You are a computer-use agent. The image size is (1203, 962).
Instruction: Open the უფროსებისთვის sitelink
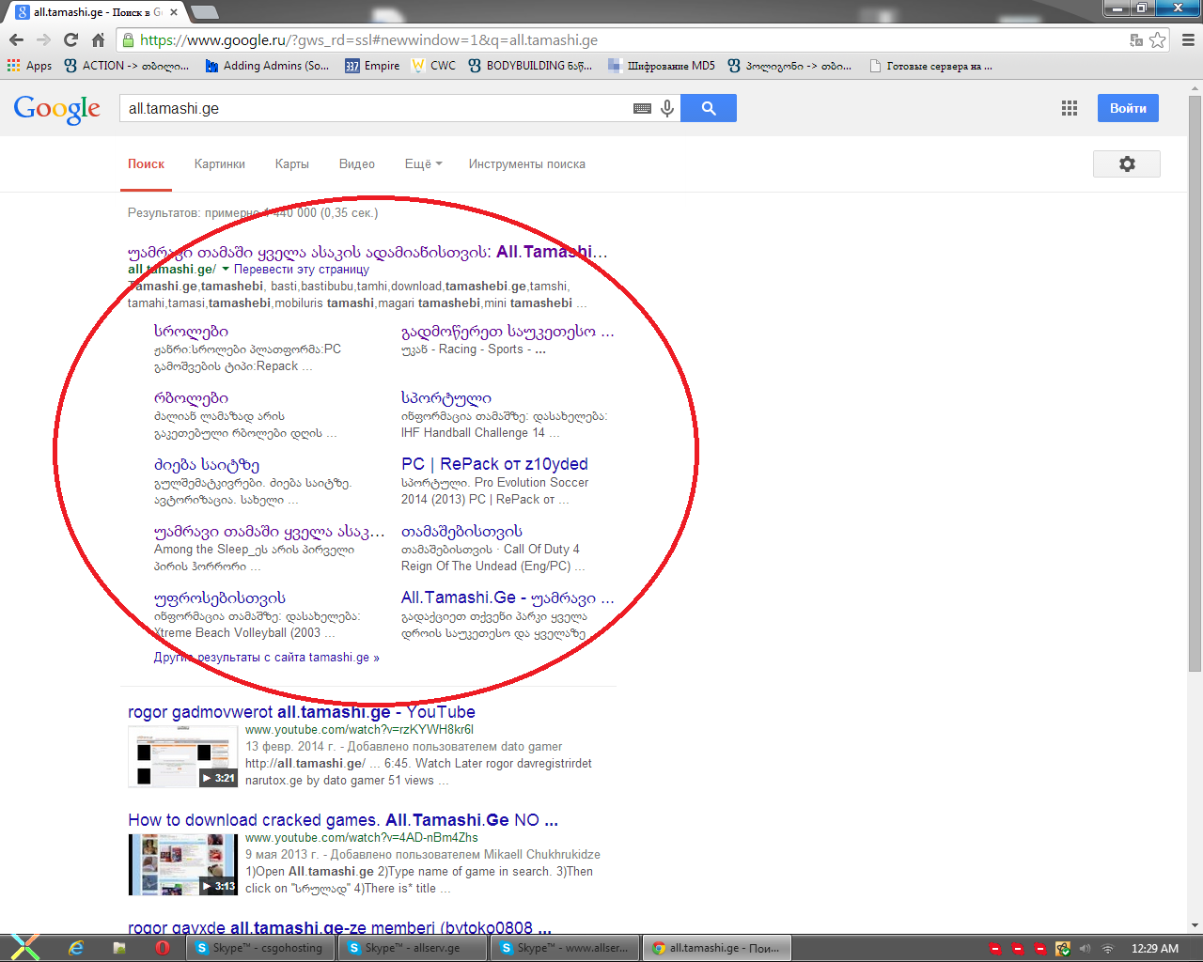[x=220, y=597]
